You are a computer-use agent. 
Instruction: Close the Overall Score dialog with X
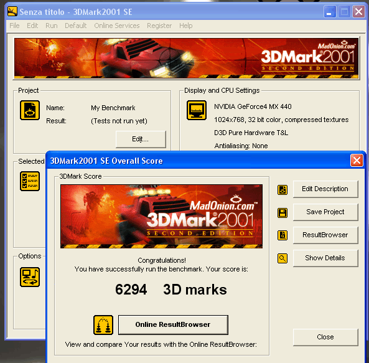pos(357,161)
